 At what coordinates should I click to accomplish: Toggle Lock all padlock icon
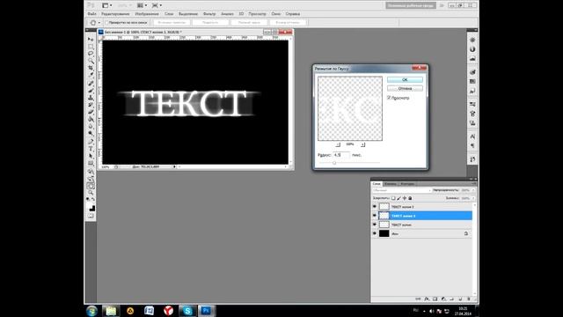pos(410,198)
